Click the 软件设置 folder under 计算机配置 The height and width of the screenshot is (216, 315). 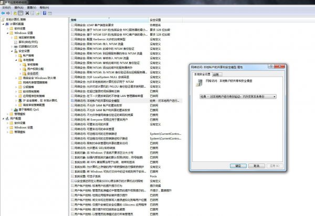(20, 29)
